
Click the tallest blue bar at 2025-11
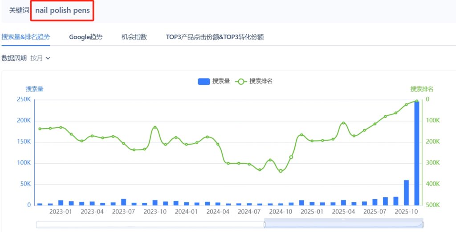click(417, 153)
